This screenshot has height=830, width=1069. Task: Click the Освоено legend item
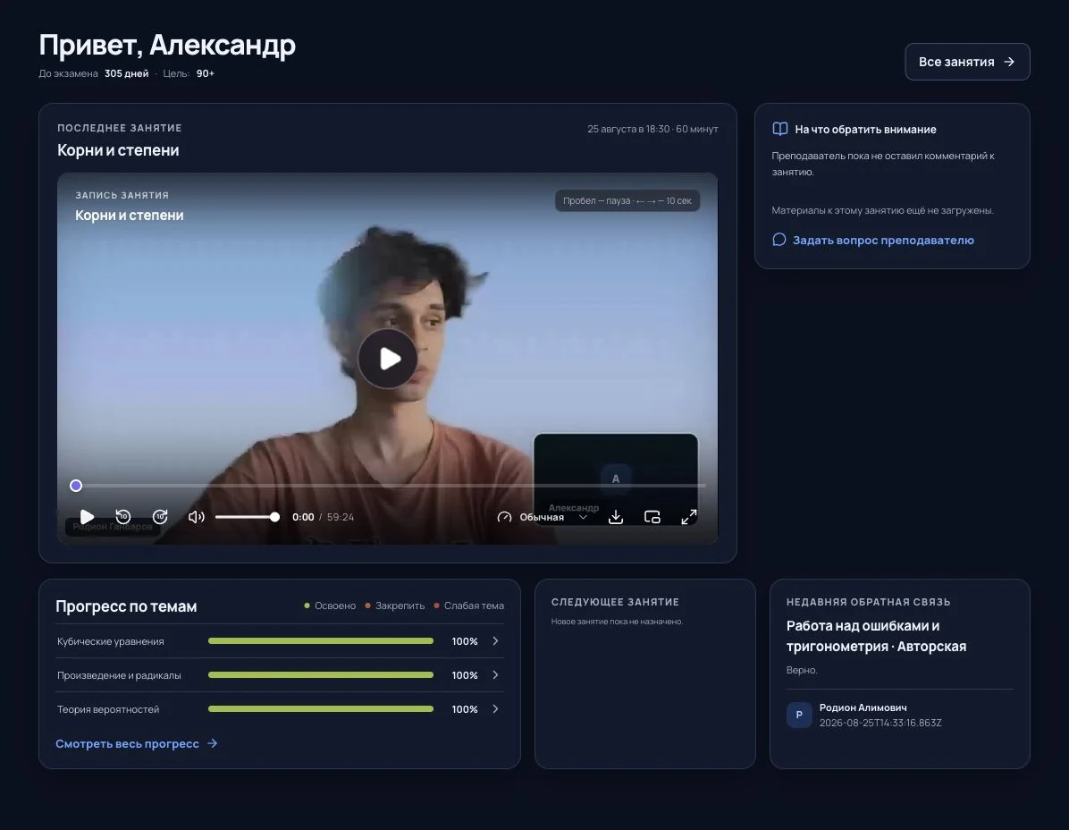[x=330, y=606]
